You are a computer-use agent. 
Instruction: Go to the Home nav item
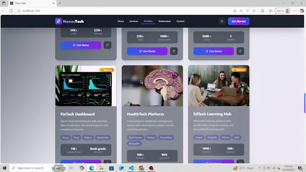121,21
